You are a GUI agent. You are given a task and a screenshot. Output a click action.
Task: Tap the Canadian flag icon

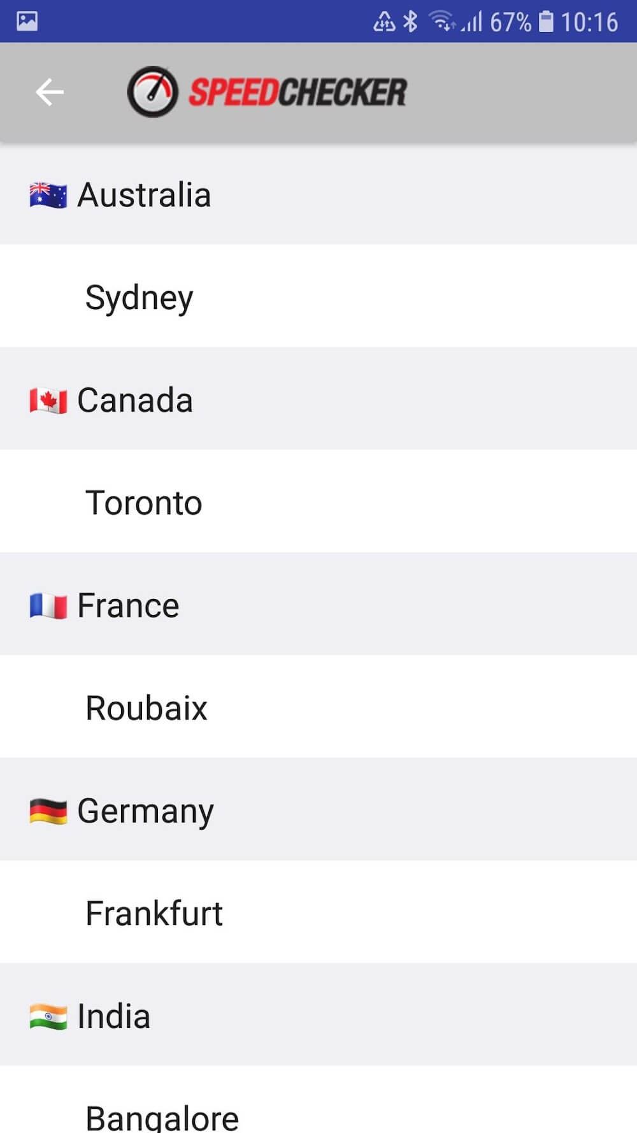coord(48,401)
